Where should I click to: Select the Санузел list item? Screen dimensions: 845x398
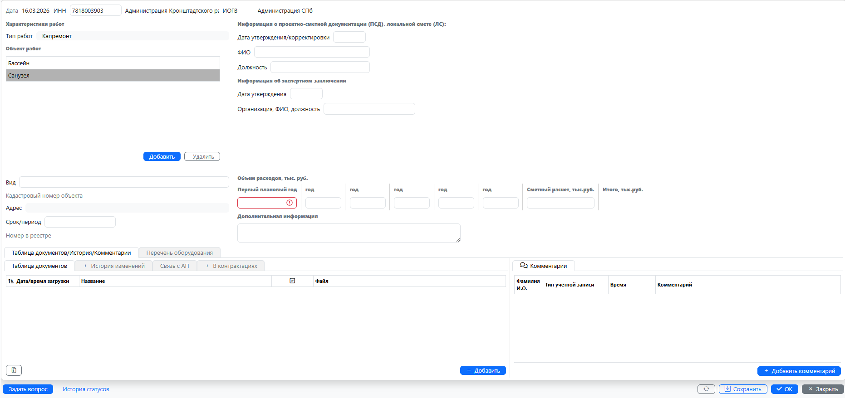(x=113, y=76)
